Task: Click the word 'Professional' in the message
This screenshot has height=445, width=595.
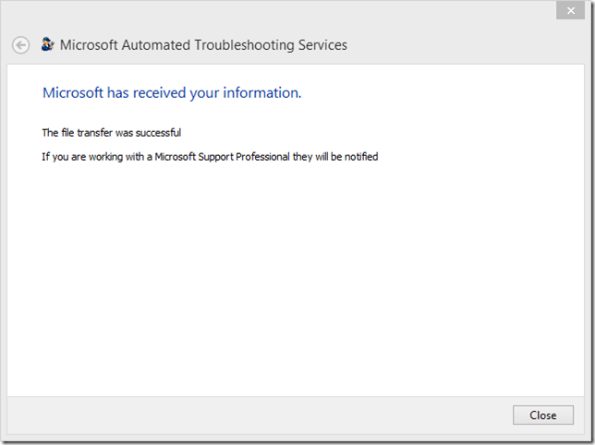Action: pyautogui.click(x=261, y=156)
